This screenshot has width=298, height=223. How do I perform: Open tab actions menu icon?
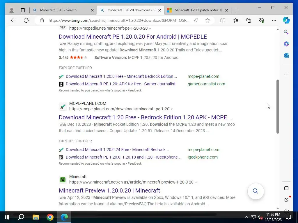[x=23, y=10]
